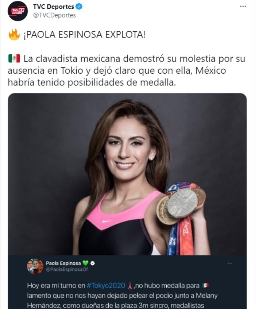Screen dimensions: 267x309
Task: Open the @PaolaEspinosaOf handle
Action: pos(67,270)
